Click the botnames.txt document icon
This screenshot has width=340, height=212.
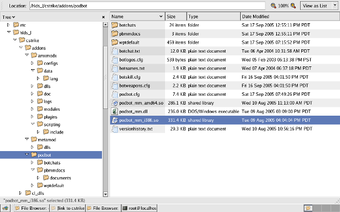[115, 68]
